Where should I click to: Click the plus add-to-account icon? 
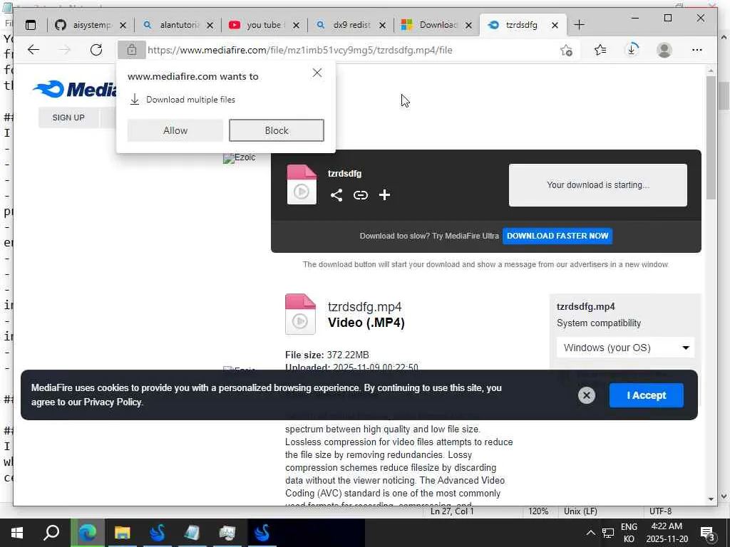[x=384, y=195]
